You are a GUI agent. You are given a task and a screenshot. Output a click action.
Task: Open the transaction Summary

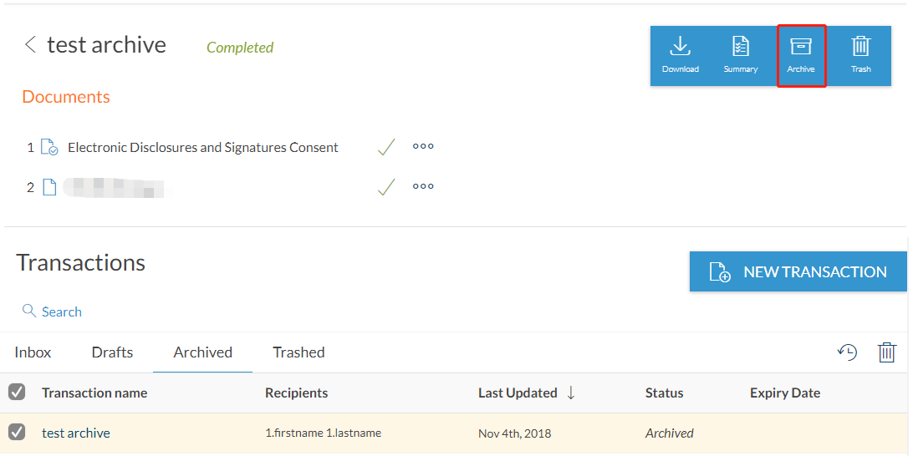[741, 55]
